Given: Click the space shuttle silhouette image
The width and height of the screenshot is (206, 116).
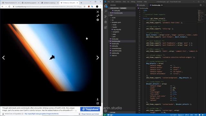Looking at the screenshot, I should click(52, 57).
